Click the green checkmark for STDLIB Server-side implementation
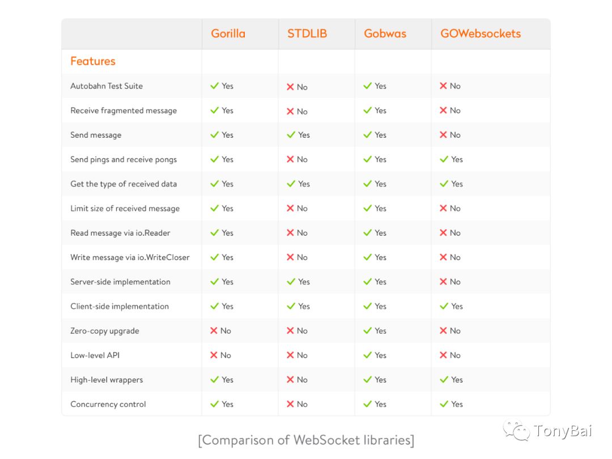 pos(291,282)
